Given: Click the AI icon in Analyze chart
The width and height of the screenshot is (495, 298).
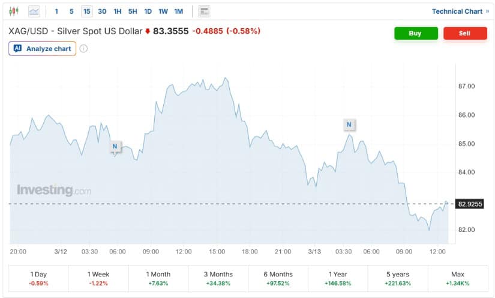Looking at the screenshot, I should 17,49.
